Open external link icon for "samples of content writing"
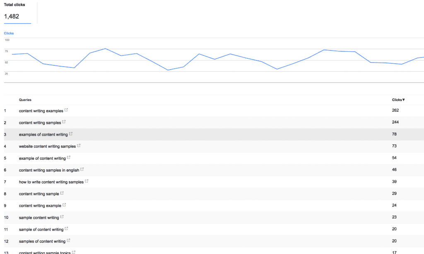424x254 pixels. tap(68, 241)
